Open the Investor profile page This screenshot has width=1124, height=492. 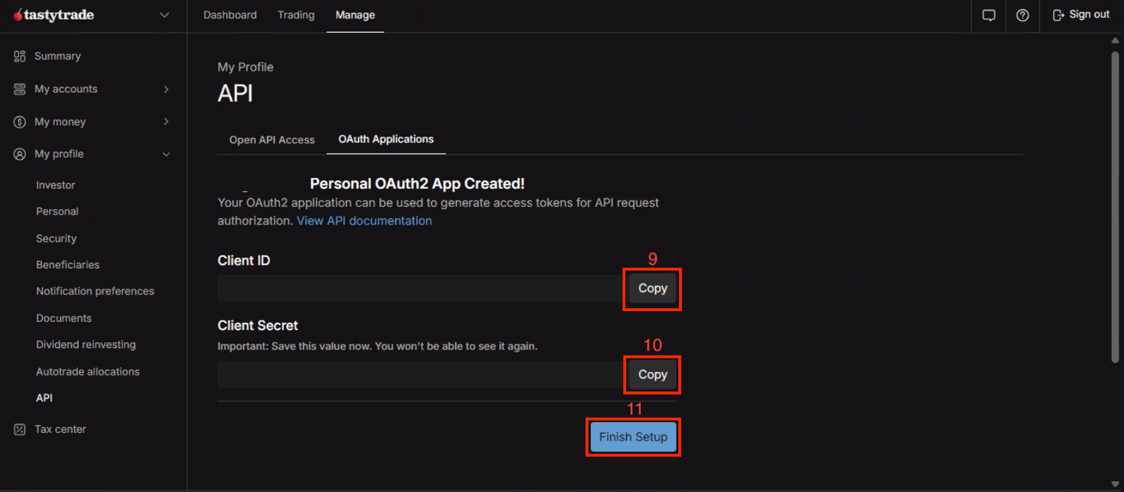(55, 185)
